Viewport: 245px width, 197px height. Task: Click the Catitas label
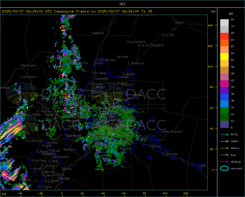coord(155,146)
